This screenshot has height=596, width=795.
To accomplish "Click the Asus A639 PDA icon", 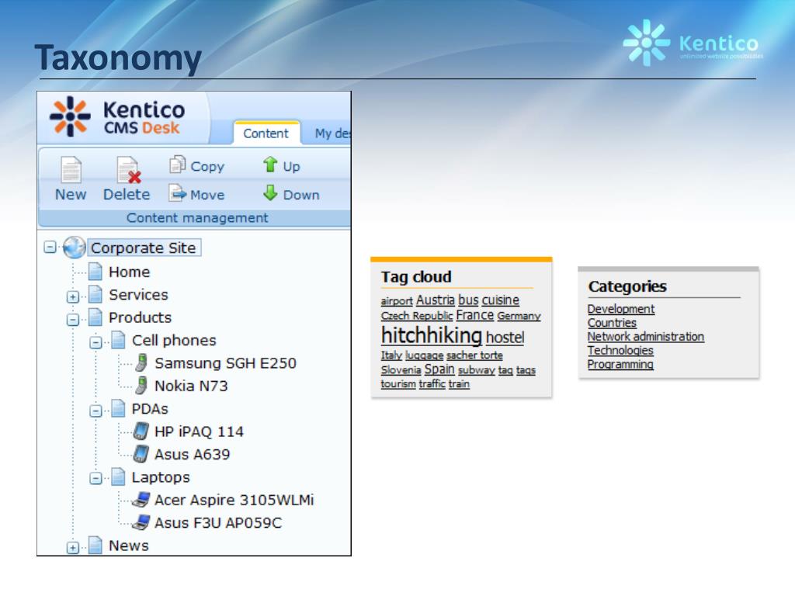I will pyautogui.click(x=141, y=454).
